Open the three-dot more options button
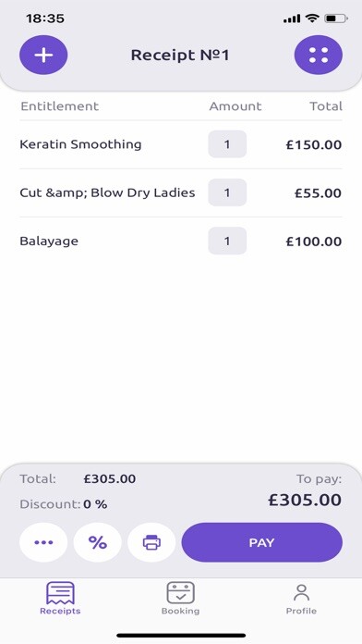The height and width of the screenshot is (644, 362). [x=43, y=542]
